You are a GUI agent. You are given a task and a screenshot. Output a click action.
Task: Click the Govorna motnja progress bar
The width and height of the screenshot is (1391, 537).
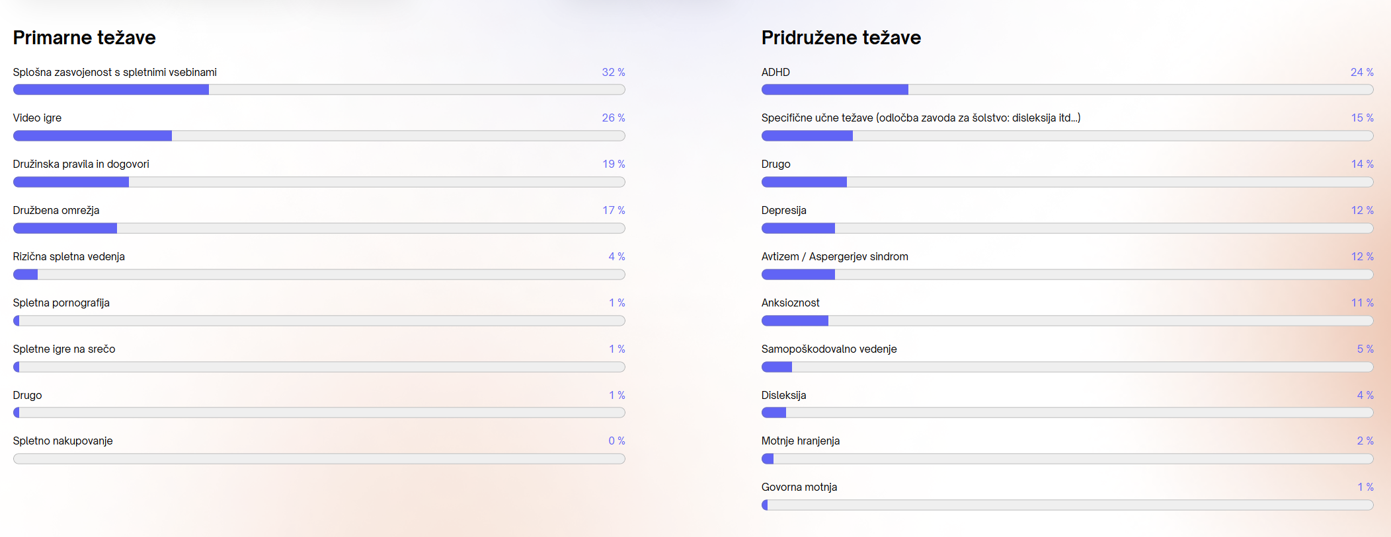click(x=1067, y=505)
